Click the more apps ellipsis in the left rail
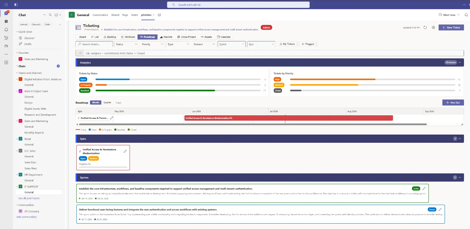 click(6, 54)
